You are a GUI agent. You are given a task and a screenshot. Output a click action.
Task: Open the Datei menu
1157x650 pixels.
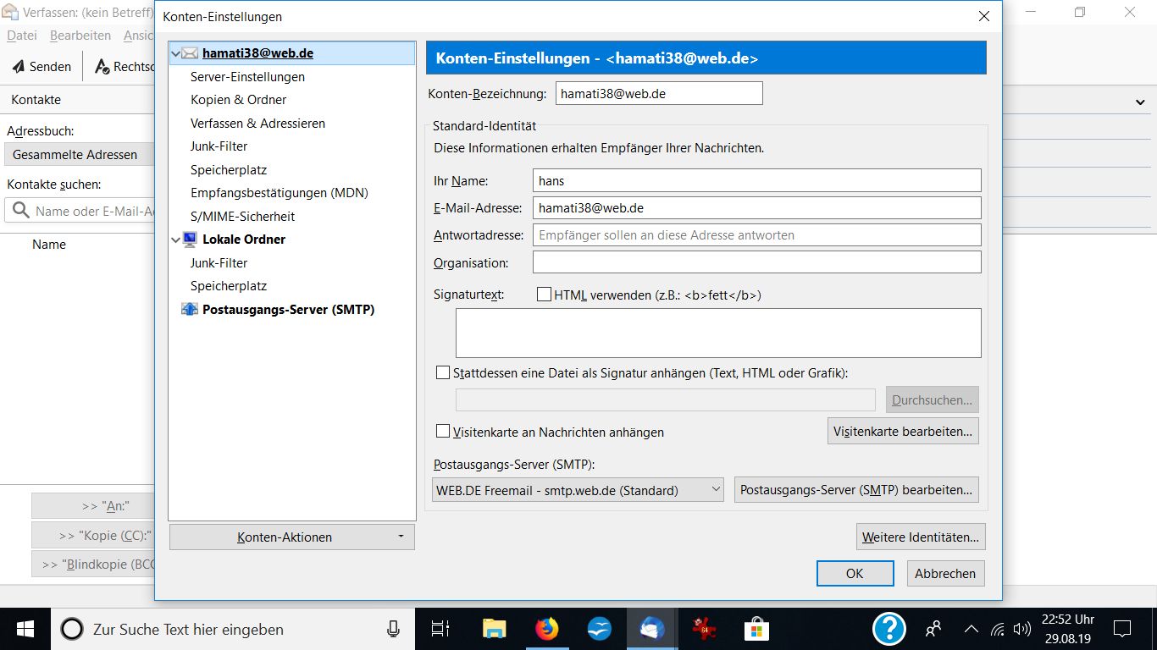[22, 36]
